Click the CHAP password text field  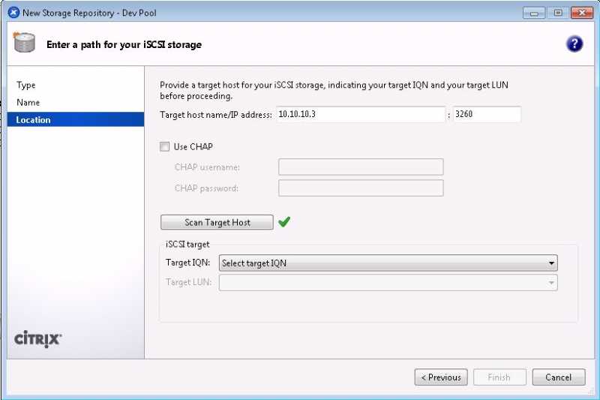[360, 188]
